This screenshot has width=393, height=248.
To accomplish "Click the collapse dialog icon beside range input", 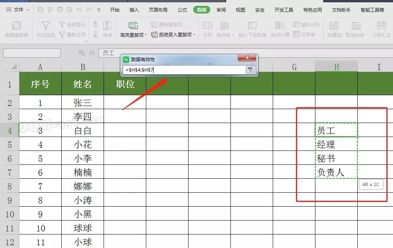I will coord(250,70).
